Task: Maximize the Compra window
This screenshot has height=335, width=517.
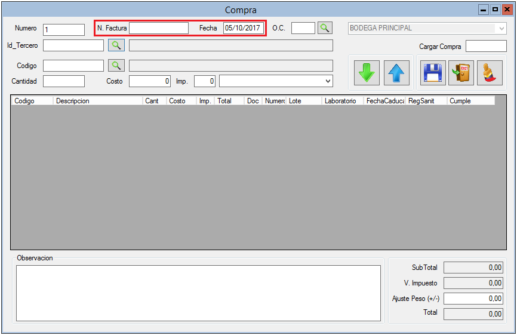Action: pos(495,10)
